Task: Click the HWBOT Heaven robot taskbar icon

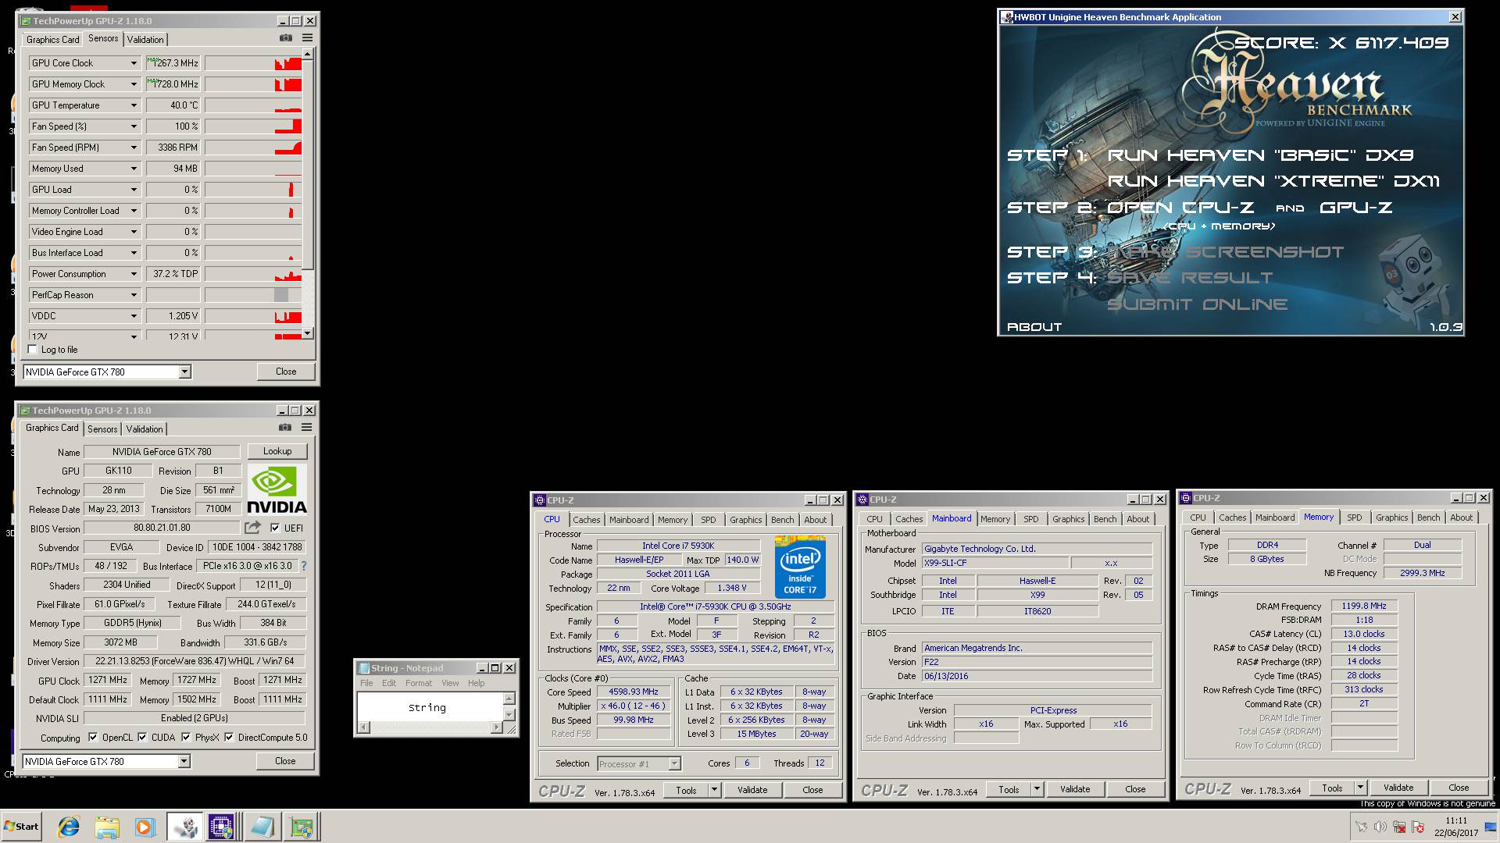Action: click(x=185, y=827)
